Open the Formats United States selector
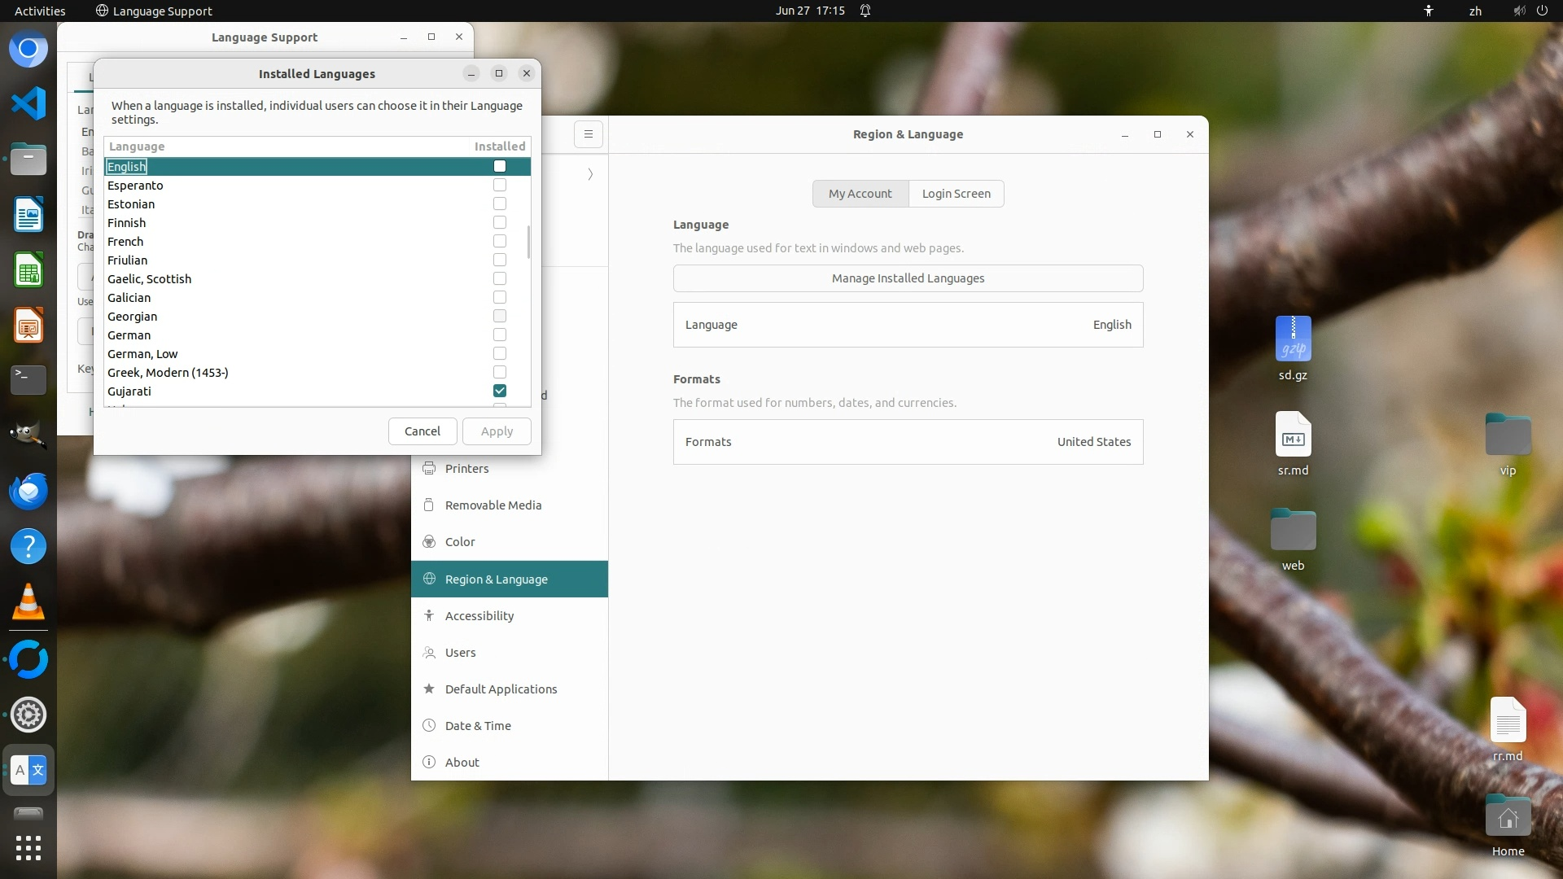 point(908,442)
